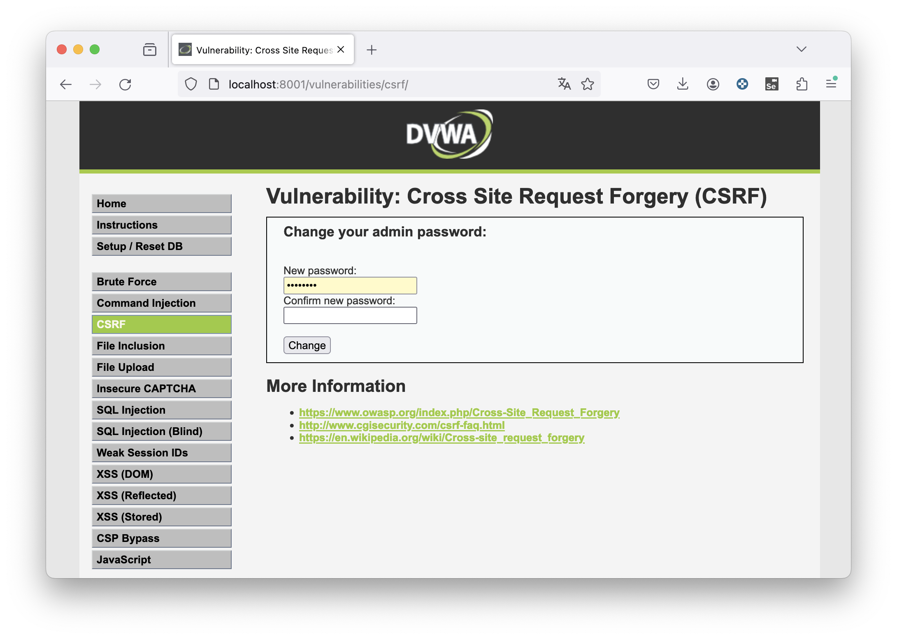This screenshot has width=897, height=639.
Task: Go to Insecure CAPTCHA
Action: (162, 389)
